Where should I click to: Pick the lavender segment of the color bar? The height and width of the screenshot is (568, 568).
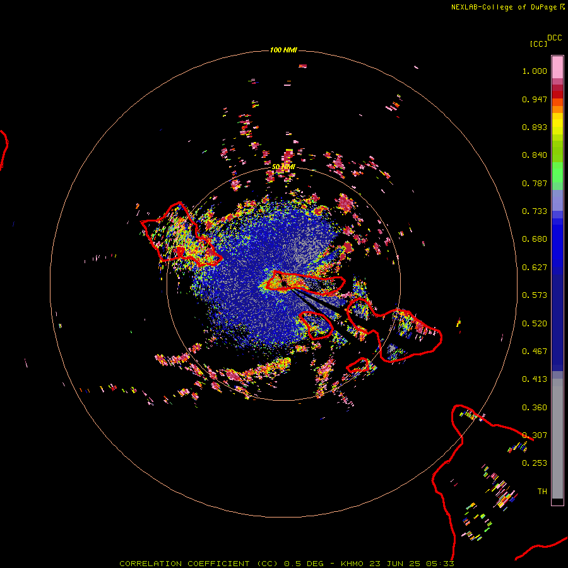coord(557,200)
